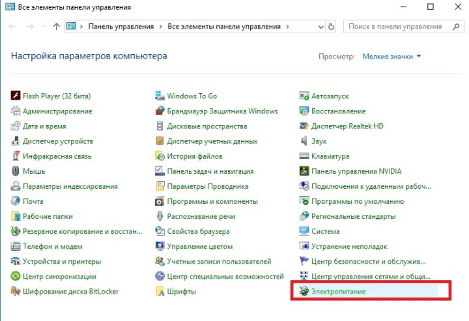
Task: Open the Flash Player (32 бита) icon
Action: pos(16,96)
